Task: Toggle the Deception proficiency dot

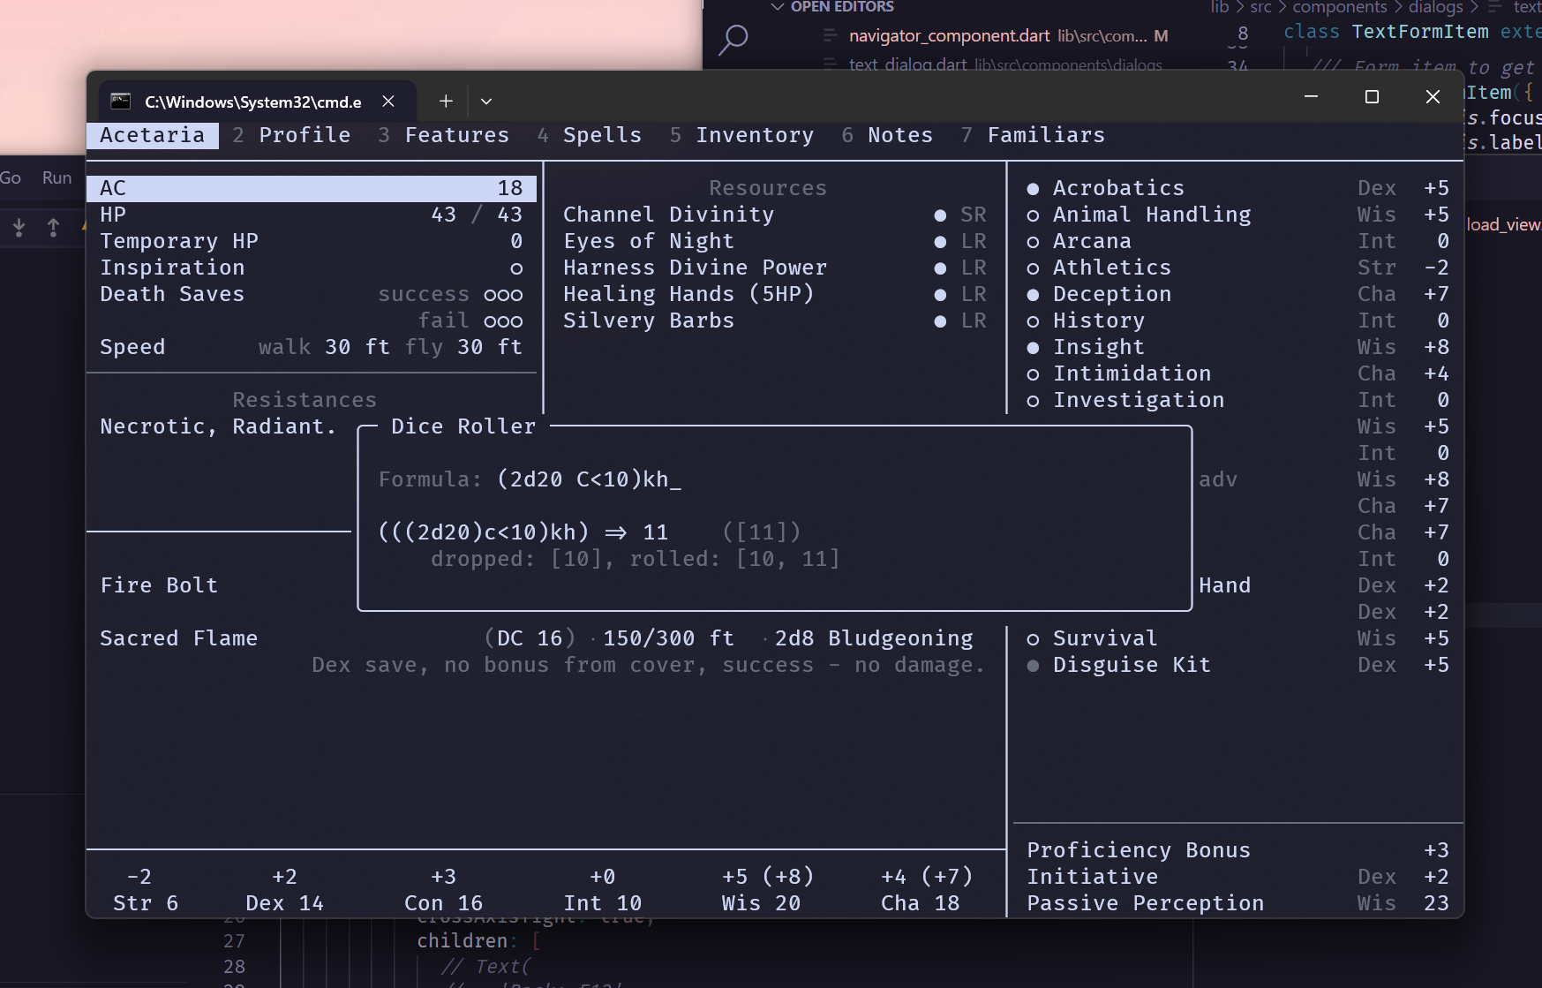Action: point(1033,294)
